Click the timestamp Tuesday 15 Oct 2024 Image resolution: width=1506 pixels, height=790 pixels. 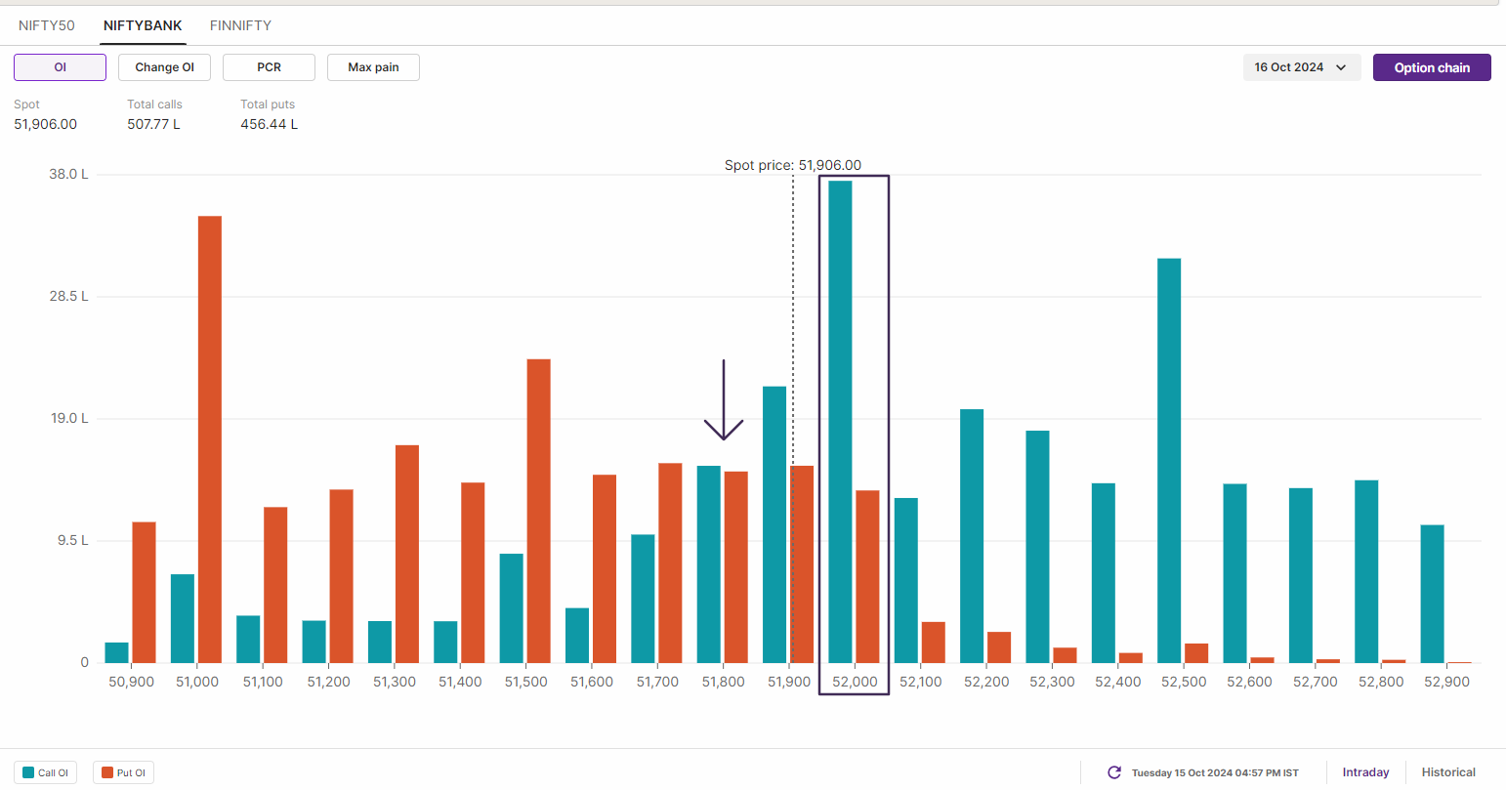coord(1215,772)
